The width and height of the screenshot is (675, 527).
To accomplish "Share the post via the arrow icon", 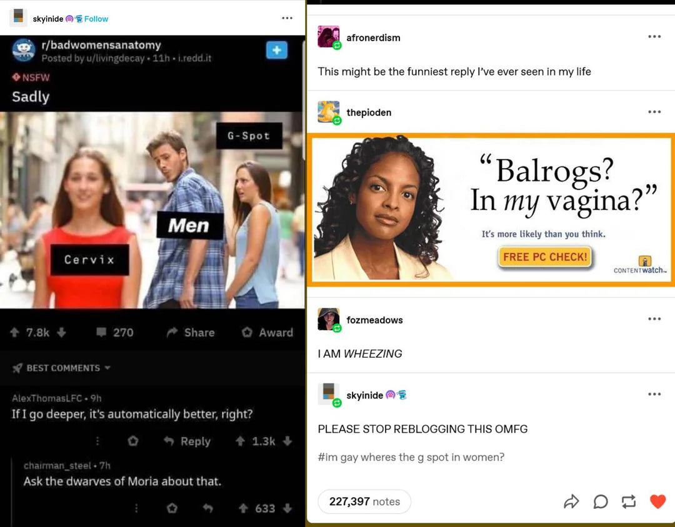I will tap(571, 501).
